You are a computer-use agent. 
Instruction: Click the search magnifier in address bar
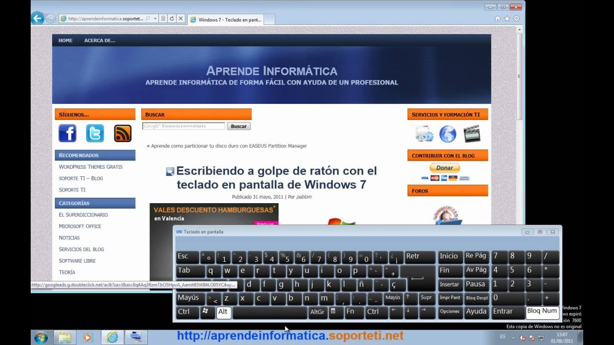[148, 19]
